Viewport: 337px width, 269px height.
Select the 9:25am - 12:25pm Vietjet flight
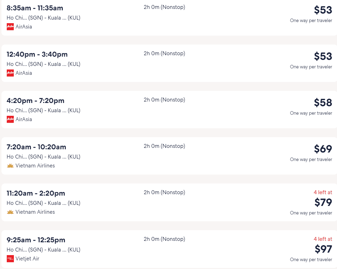169,249
